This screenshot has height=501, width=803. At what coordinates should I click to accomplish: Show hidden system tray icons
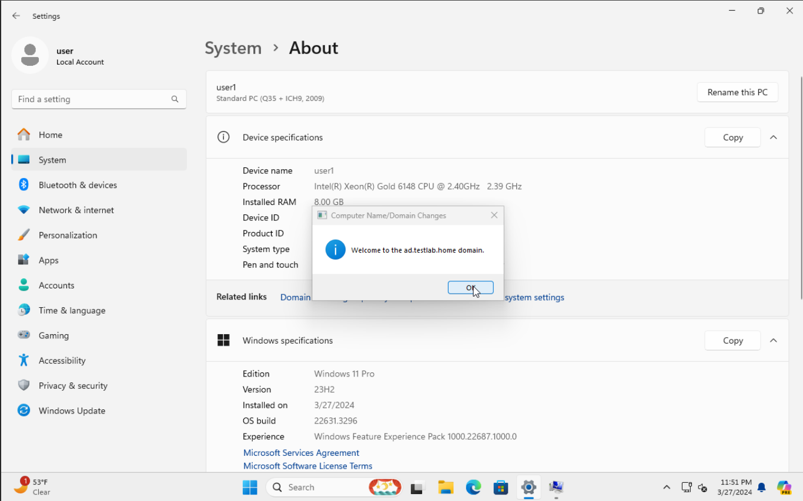(667, 487)
